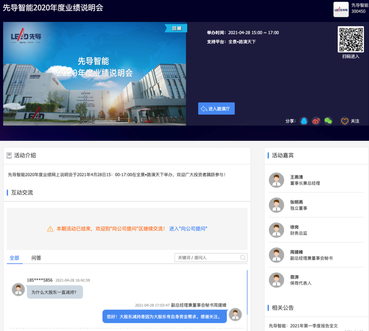Open 先导智能：2021年第一季度报告全文 announcement
Image resolution: width=369 pixels, height=331 pixels.
(x=303, y=326)
